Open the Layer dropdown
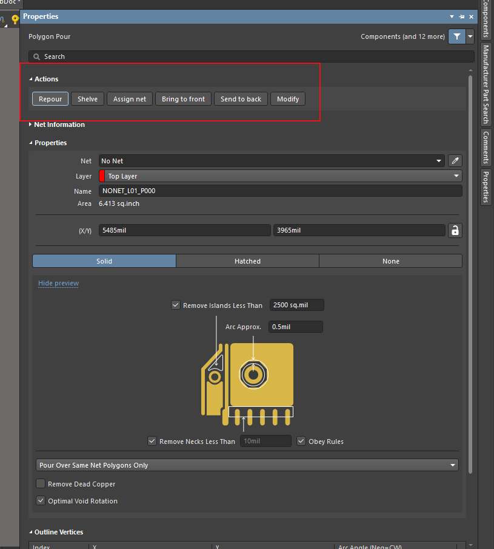This screenshot has width=494, height=549. (281, 176)
